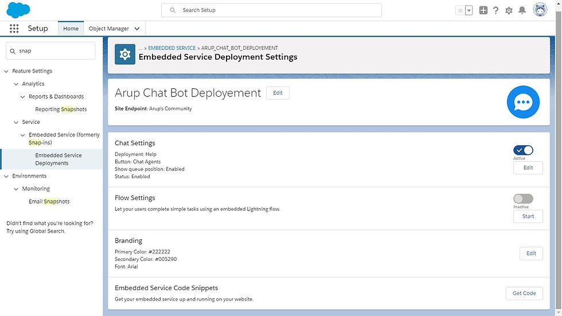Click the Search Setup field

[271, 10]
